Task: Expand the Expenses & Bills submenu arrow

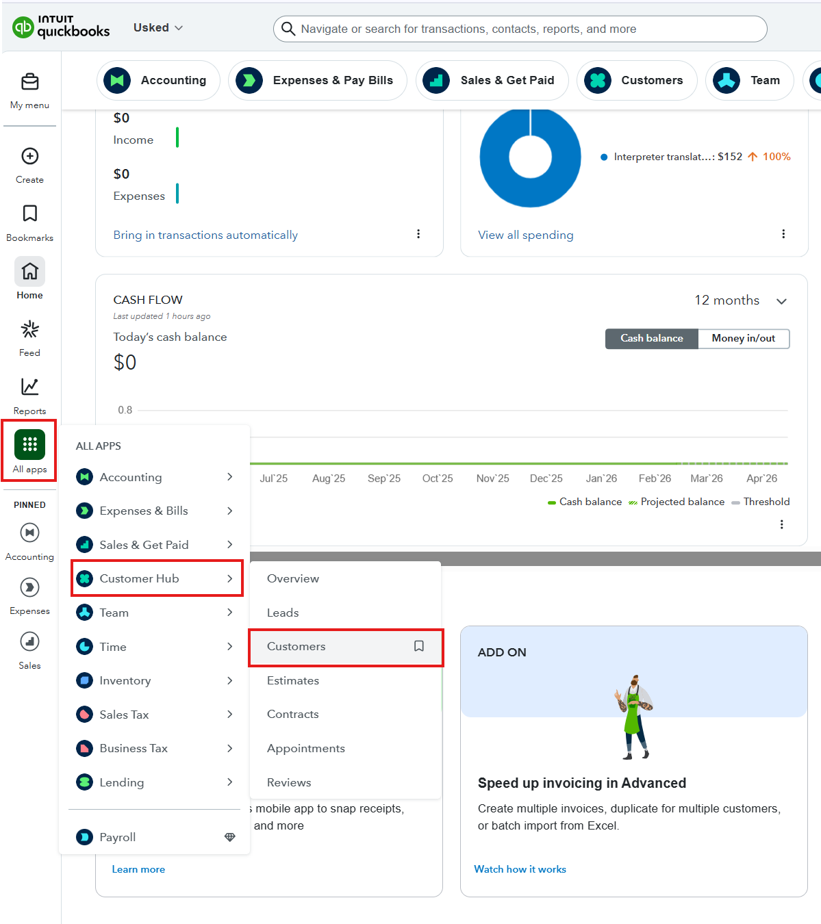Action: coord(230,511)
